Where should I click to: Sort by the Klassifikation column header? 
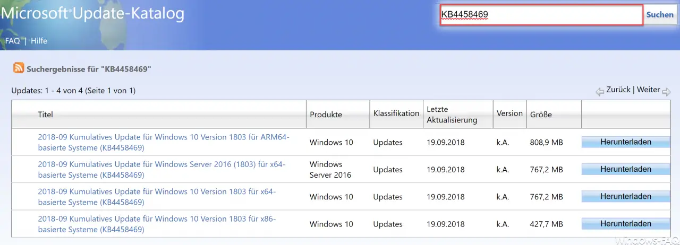click(x=396, y=113)
